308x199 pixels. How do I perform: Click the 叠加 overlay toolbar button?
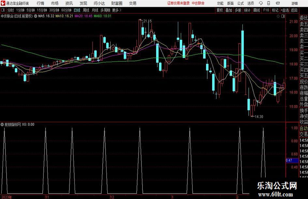pyautogui.click(x=229, y=10)
